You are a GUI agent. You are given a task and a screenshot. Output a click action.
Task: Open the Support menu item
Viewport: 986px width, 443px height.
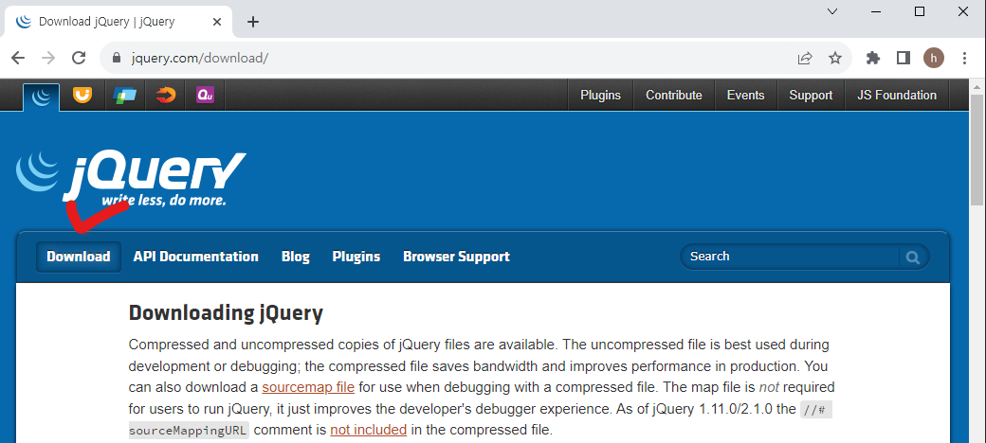point(811,96)
